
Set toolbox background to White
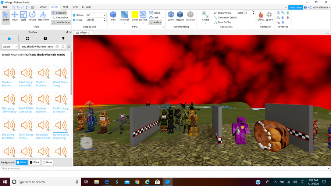[x=22, y=162]
